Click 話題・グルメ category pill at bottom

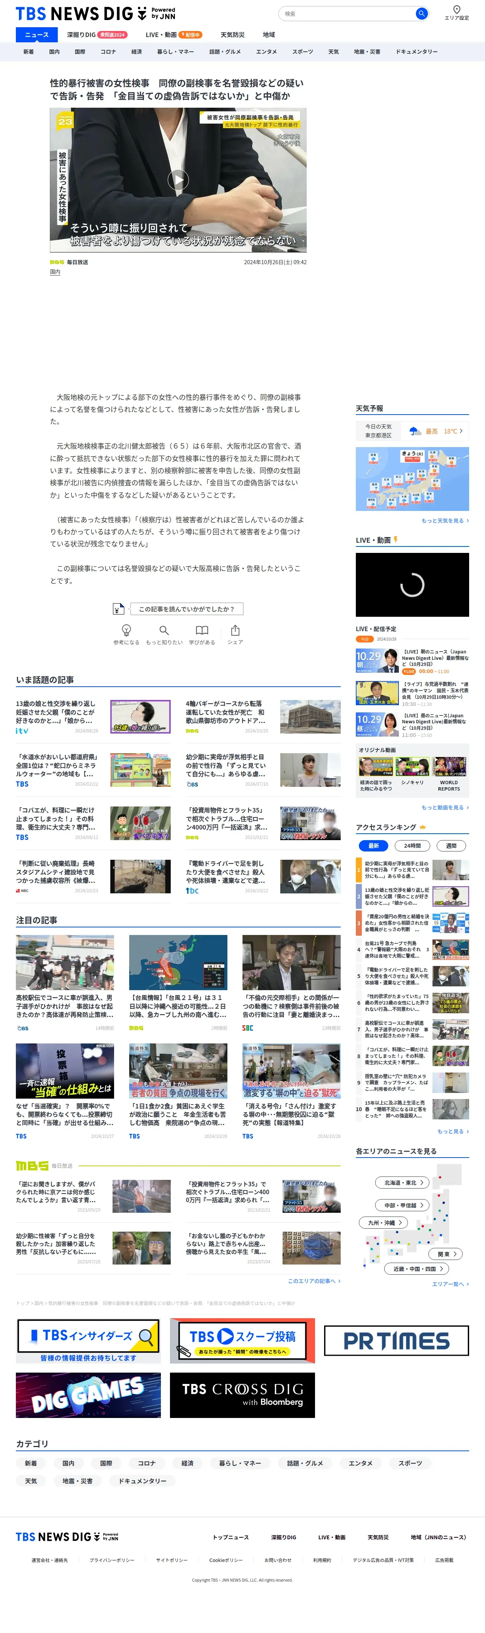(305, 1463)
